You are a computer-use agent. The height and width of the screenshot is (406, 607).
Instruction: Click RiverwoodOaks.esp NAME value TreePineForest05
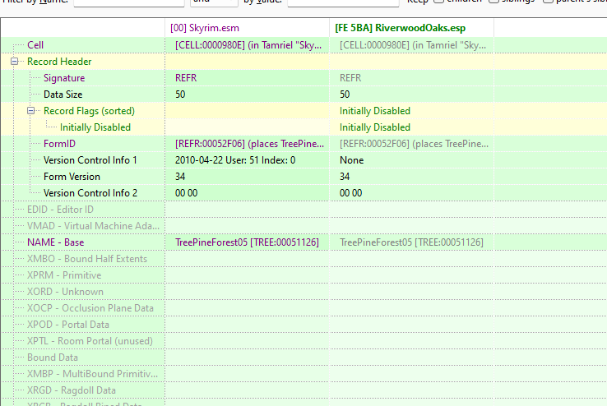[412, 242]
